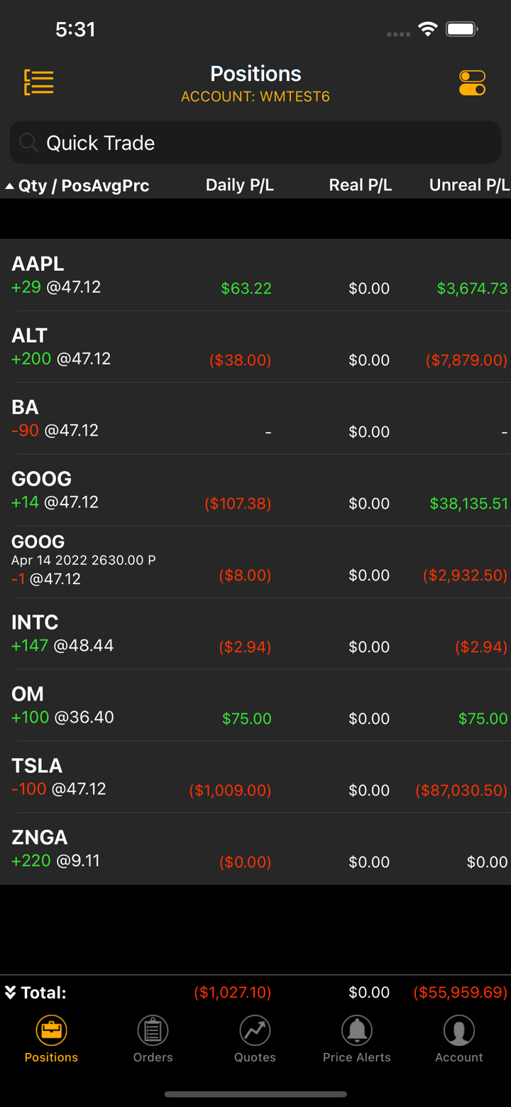The image size is (511, 1107).
Task: Sort positions by Real P/L header
Action: pyautogui.click(x=360, y=185)
